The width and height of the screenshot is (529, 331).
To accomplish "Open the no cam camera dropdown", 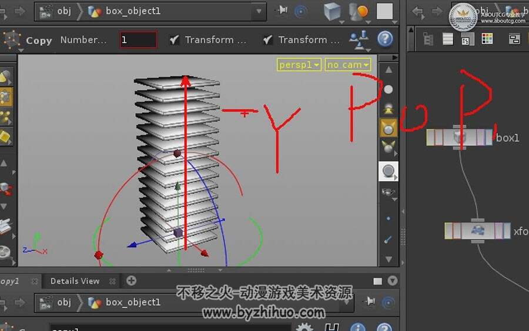I will click(348, 65).
